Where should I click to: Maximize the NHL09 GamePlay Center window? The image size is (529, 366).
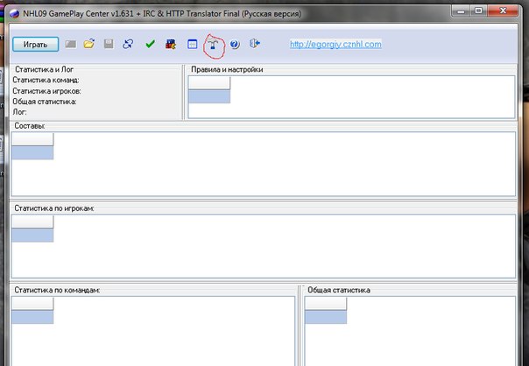click(x=478, y=11)
